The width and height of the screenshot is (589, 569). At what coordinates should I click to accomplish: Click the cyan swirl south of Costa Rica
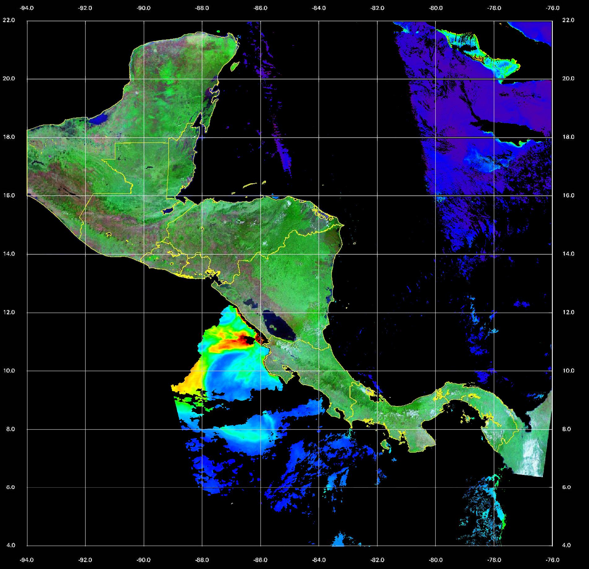[248, 433]
